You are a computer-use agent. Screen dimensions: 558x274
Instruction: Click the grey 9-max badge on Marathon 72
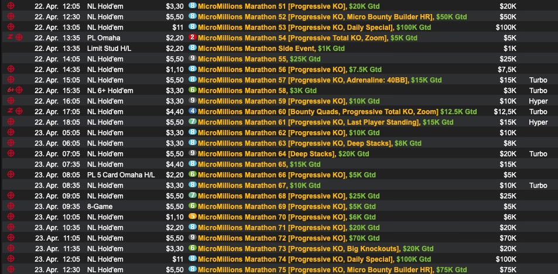(x=193, y=237)
